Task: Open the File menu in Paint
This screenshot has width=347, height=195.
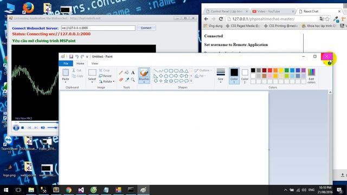Action: coord(66,63)
